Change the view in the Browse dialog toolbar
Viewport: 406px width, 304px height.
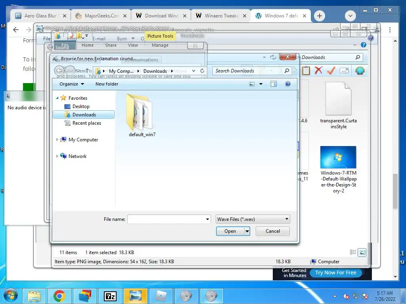click(x=252, y=84)
